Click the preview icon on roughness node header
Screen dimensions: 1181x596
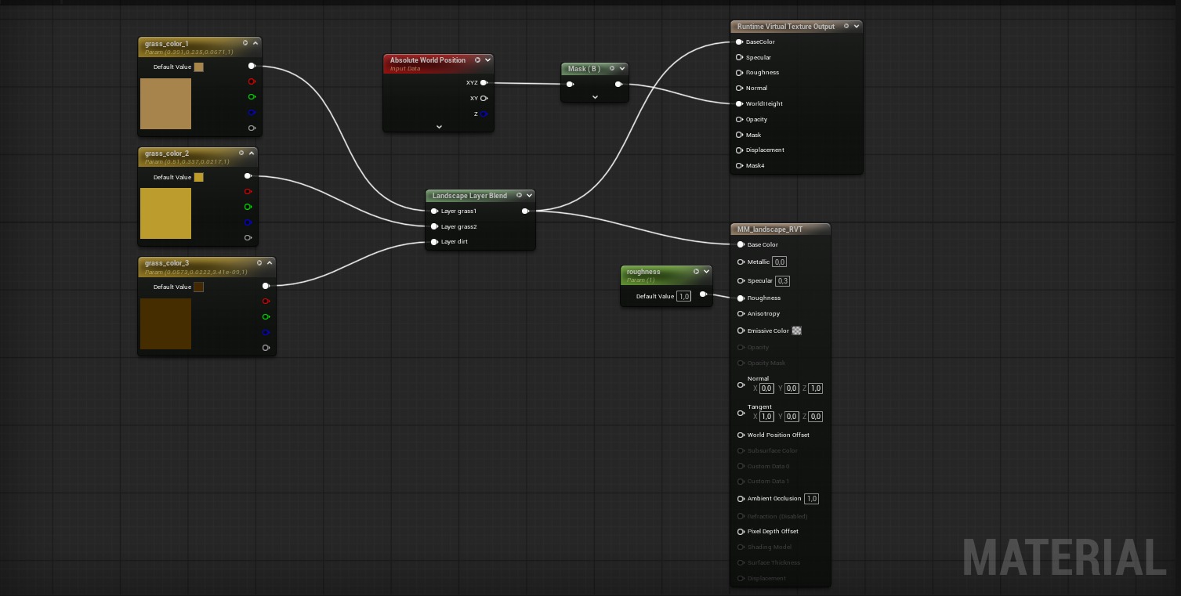(x=696, y=272)
